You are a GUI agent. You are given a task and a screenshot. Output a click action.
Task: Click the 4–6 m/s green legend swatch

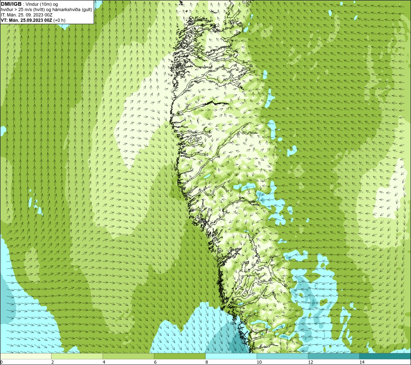tap(128, 356)
